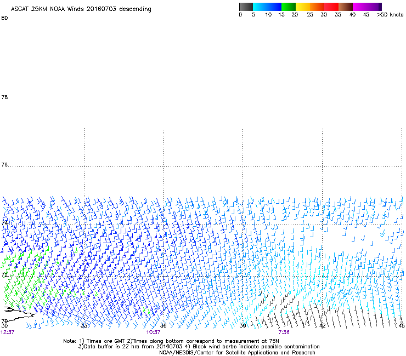Click the orange 25–30 knots color segment
Viewport: 406px width, 356px height.
pos(317,7)
